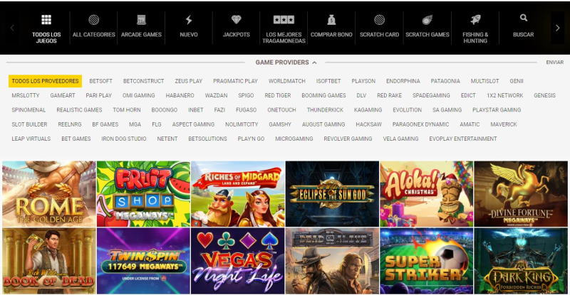Collapse the Game Providers section
570x295 pixels.
(286, 63)
